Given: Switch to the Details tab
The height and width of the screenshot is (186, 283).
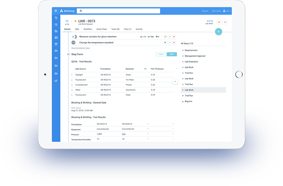Looking at the screenshot, I should [x=67, y=29].
